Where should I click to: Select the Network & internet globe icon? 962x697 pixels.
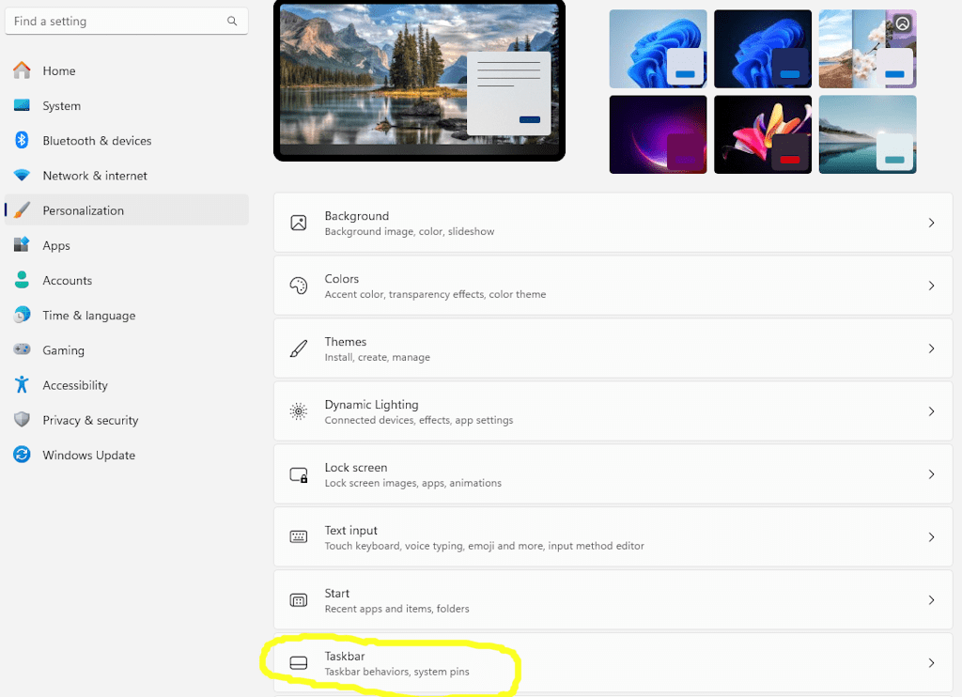pyautogui.click(x=20, y=176)
